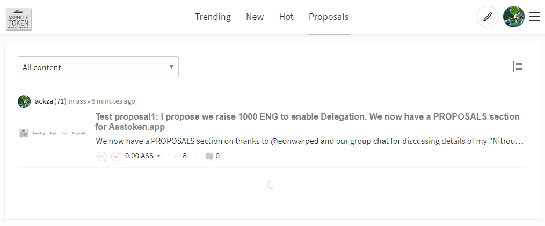Image resolution: width=545 pixels, height=226 pixels.
Task: Open the Test proposal1 post title
Action: (307, 122)
